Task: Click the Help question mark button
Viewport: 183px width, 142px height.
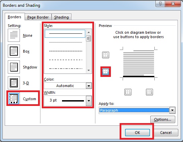Action: pos(160,4)
